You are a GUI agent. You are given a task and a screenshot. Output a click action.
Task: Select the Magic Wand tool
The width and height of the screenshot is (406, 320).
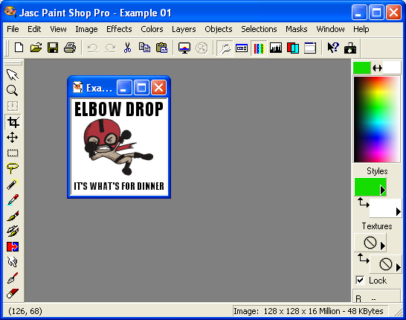[x=13, y=185]
